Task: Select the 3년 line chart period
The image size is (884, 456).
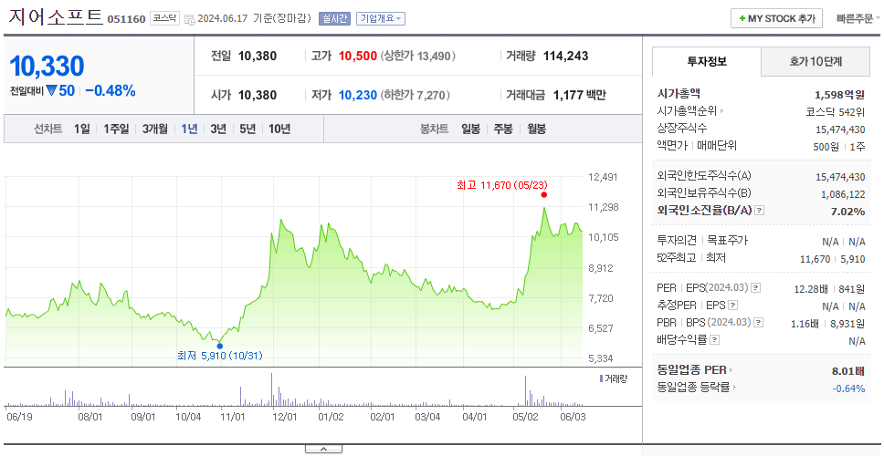Action: click(x=218, y=129)
